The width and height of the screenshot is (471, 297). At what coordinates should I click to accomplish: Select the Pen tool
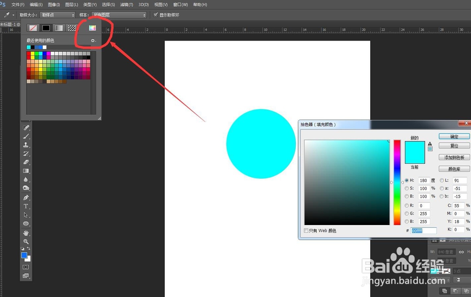coord(26,198)
